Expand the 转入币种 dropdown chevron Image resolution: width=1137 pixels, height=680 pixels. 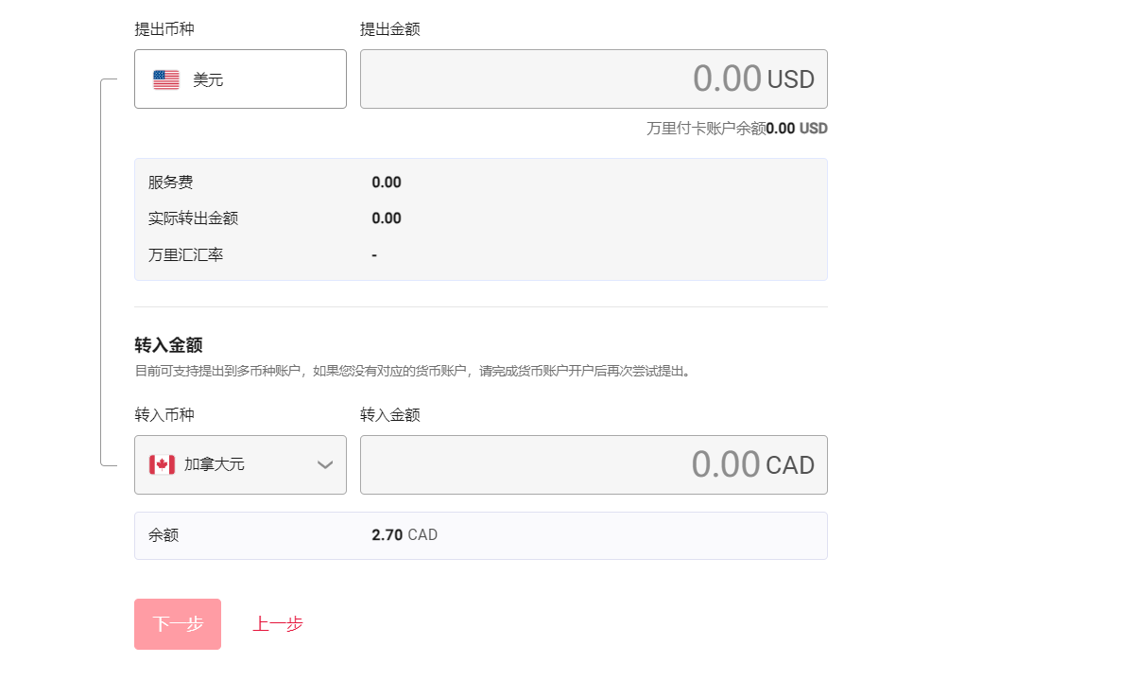click(325, 464)
